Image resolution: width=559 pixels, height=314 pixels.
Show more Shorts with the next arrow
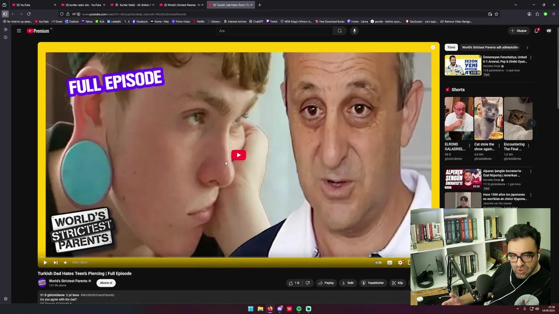pos(531,123)
